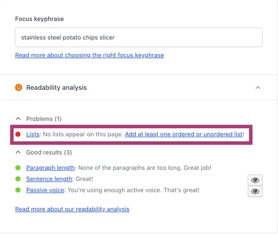
Task: Open the Passive voice link
Action: click(45, 190)
